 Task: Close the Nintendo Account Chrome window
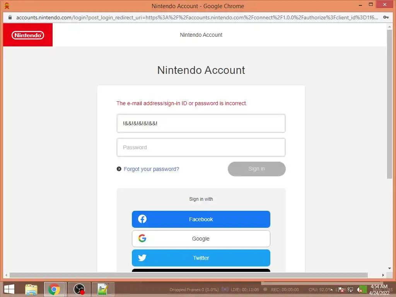385,4
